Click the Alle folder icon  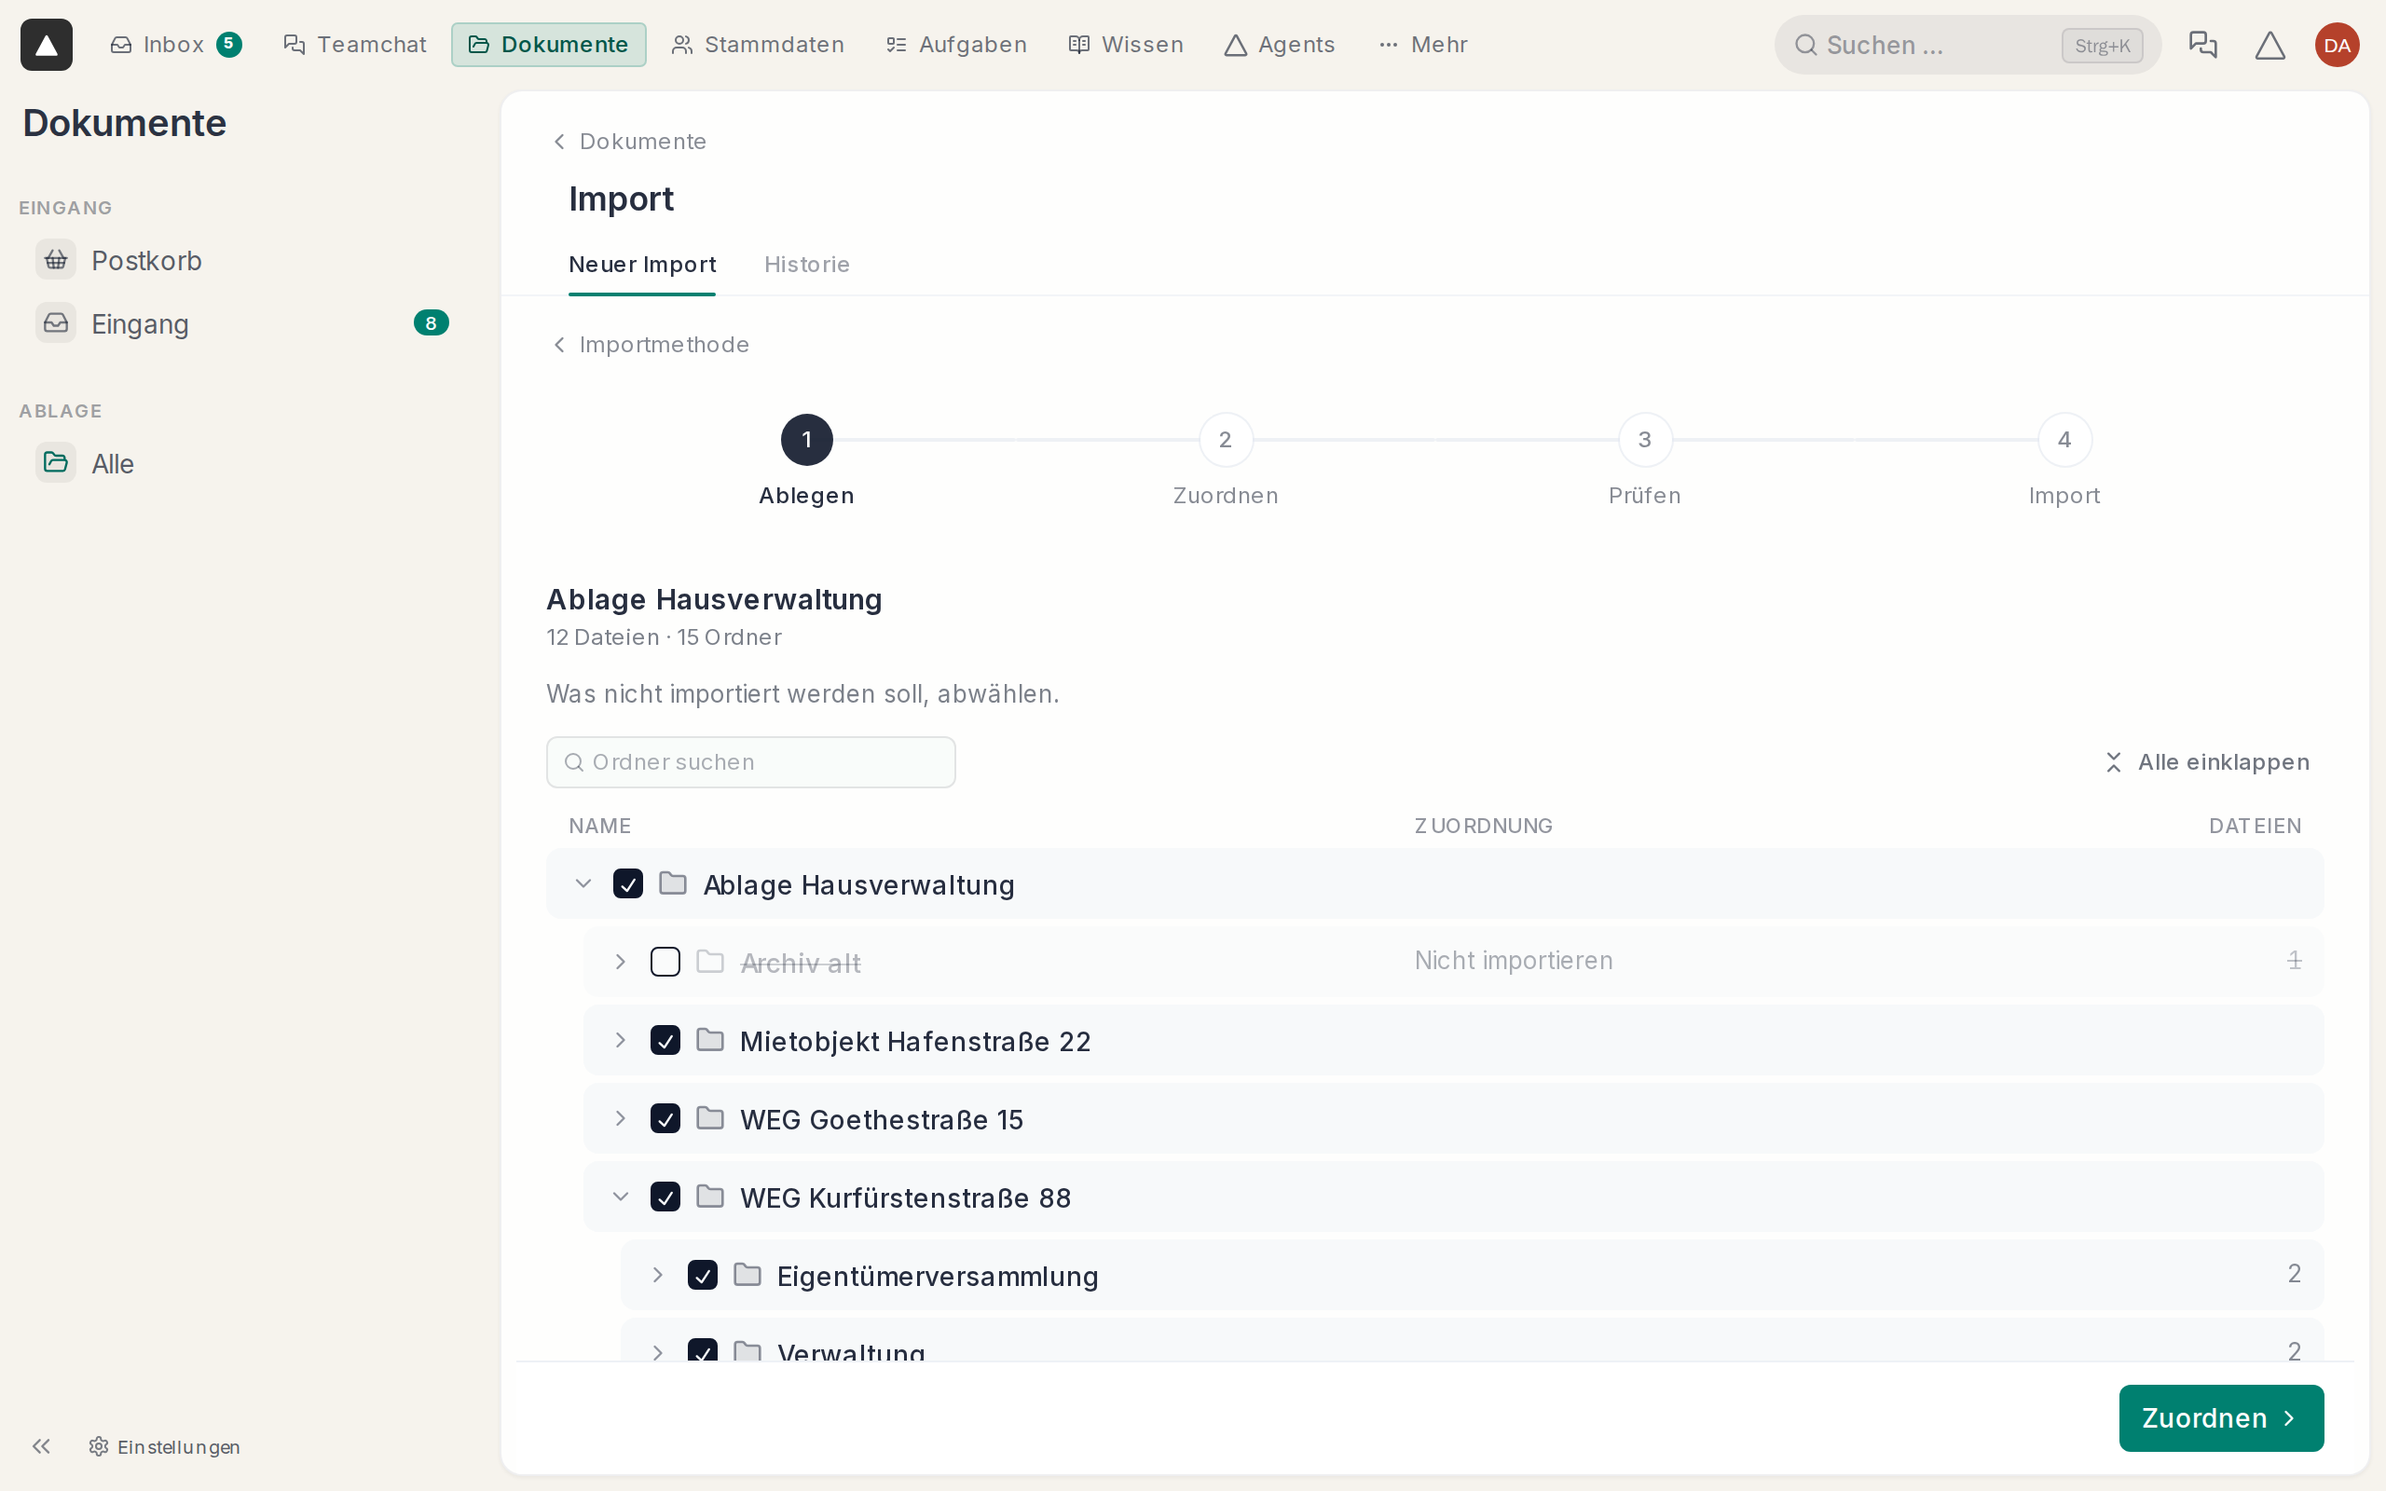(x=56, y=462)
